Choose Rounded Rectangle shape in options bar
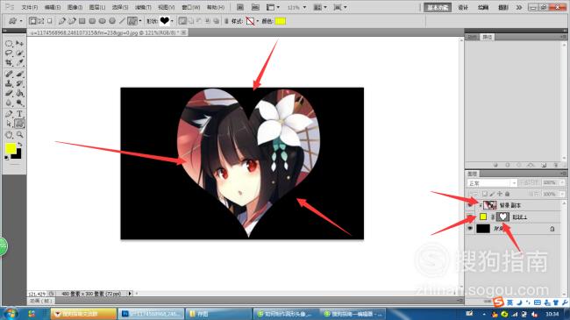 point(92,21)
